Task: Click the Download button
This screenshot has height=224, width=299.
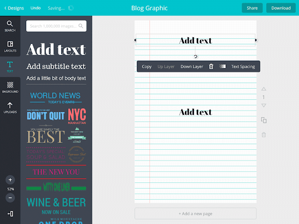Action: point(281,8)
